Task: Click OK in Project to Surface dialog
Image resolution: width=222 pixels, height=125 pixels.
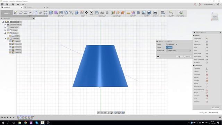Action: point(179,56)
